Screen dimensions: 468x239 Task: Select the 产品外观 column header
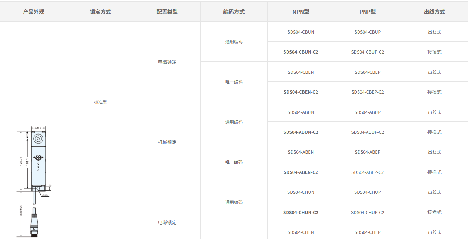[33, 12]
